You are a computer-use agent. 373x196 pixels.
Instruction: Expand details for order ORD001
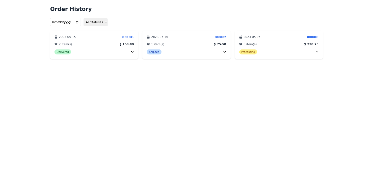(x=132, y=52)
